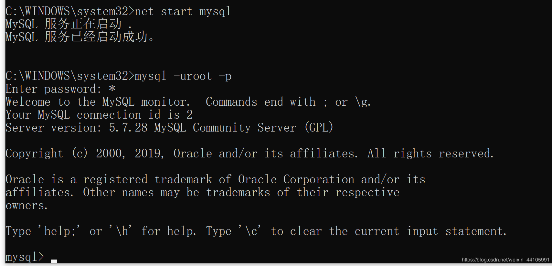
Task: Click the mysql> prompt text
Action: pos(25,257)
